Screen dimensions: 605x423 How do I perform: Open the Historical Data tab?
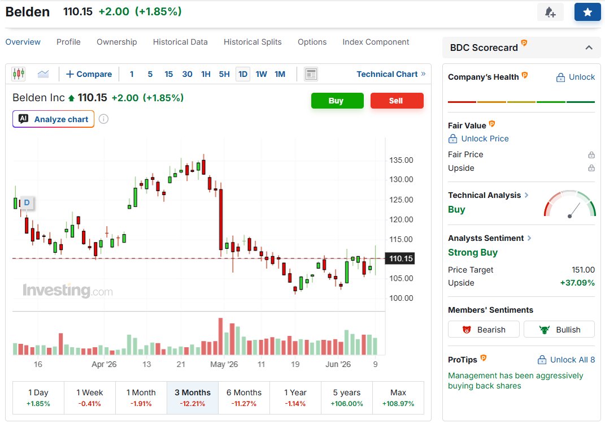tap(180, 42)
